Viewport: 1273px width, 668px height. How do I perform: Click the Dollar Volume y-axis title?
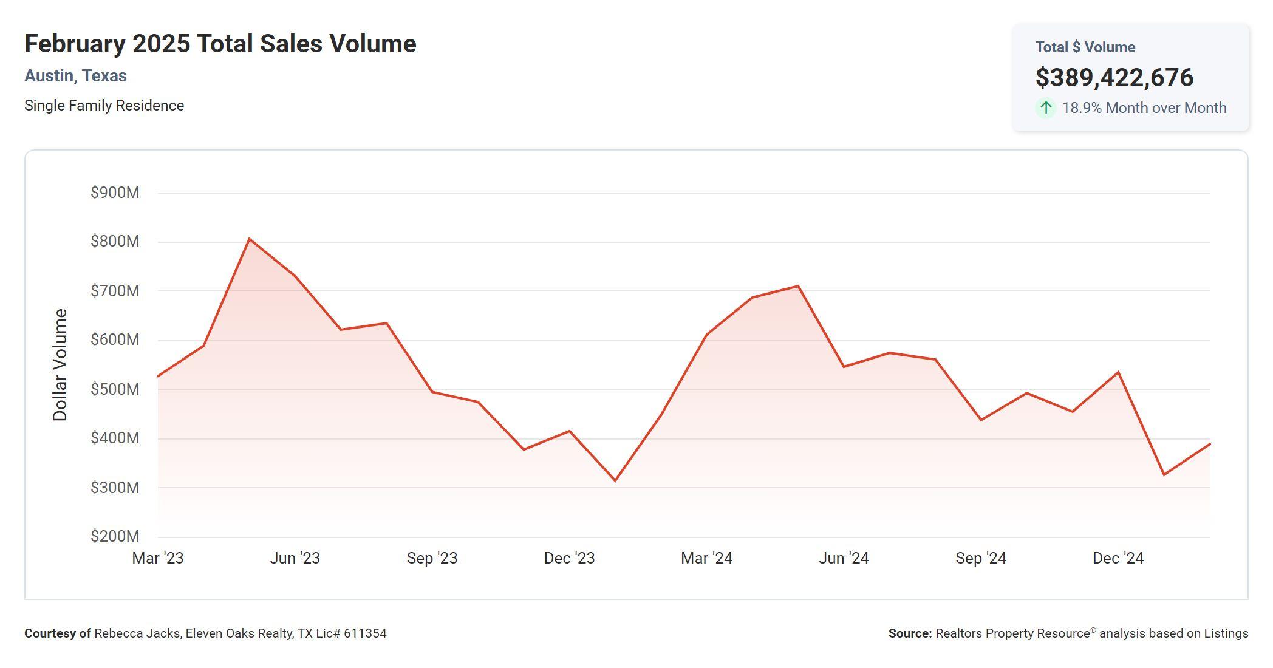point(60,364)
